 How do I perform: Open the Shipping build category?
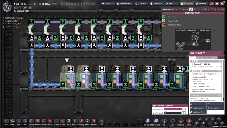pos(81,122)
